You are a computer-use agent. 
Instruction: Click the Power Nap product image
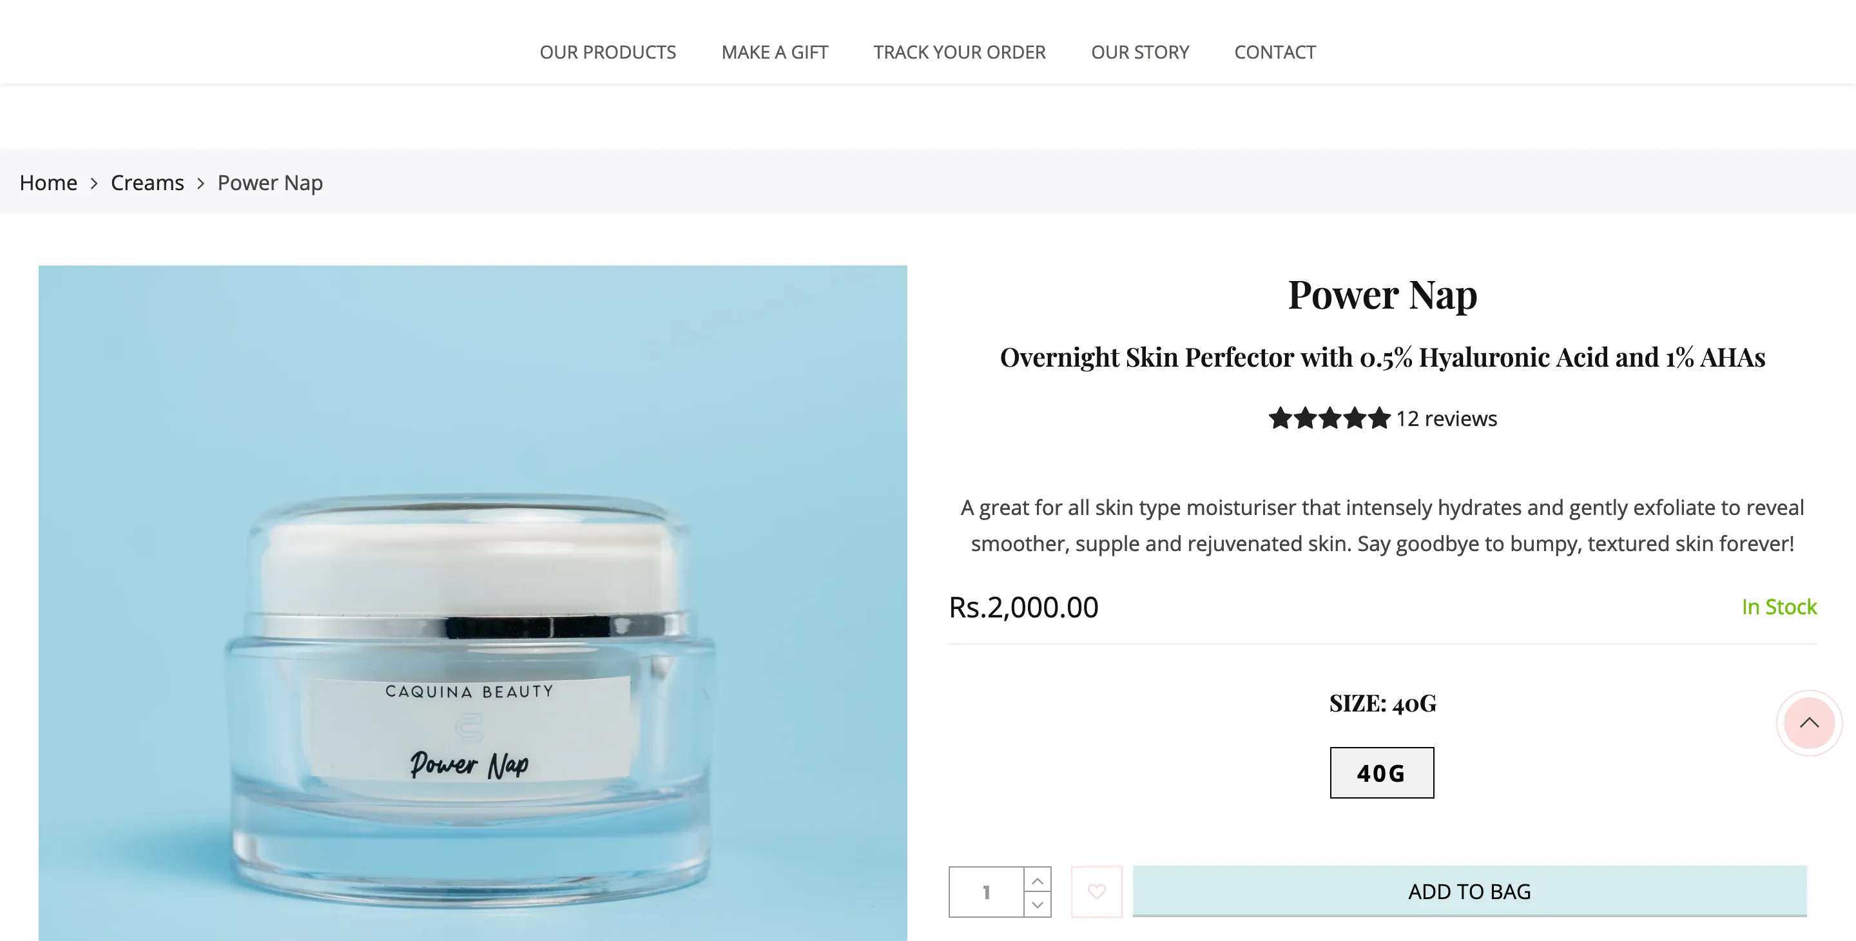[472, 603]
